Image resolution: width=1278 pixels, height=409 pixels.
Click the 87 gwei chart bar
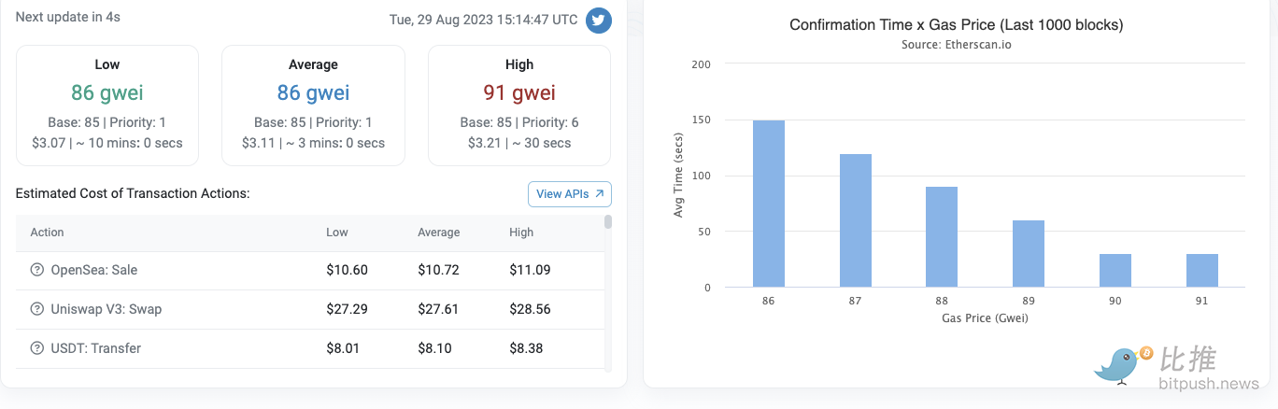point(856,220)
